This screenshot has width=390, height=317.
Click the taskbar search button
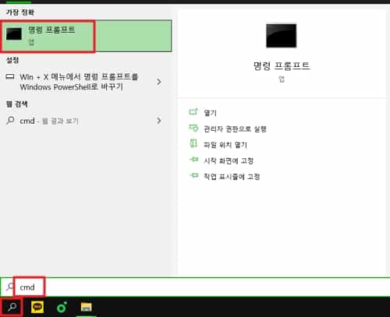pos(12,307)
